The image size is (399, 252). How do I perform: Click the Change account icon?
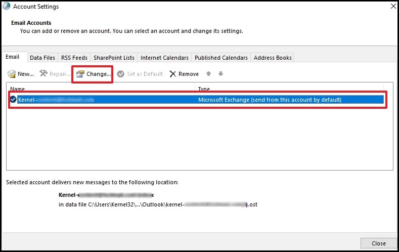coord(80,74)
